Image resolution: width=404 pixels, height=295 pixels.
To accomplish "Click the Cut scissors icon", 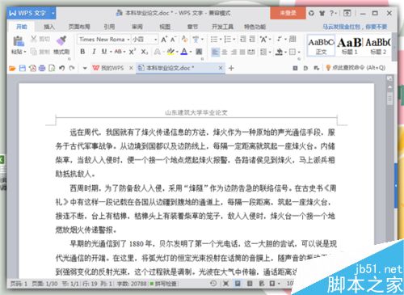I will point(34,39).
